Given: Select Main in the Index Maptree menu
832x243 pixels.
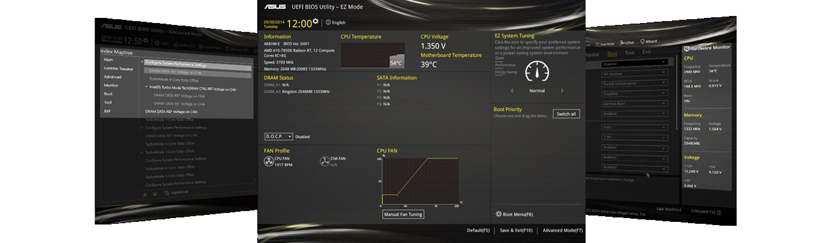Looking at the screenshot, I should [x=108, y=59].
